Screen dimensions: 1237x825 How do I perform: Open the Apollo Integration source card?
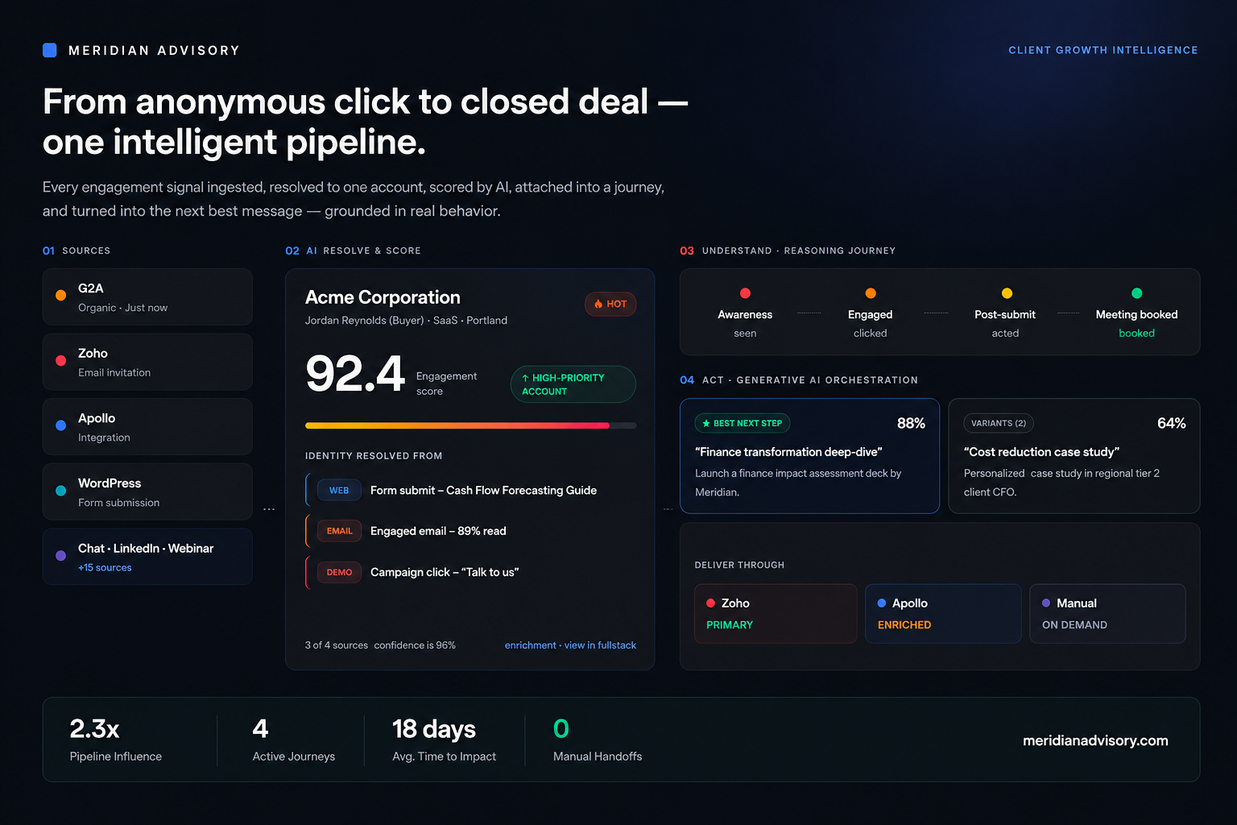click(x=147, y=427)
